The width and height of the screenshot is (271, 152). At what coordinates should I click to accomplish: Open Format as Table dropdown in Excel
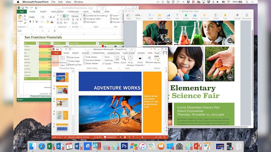[x=93, y=19]
